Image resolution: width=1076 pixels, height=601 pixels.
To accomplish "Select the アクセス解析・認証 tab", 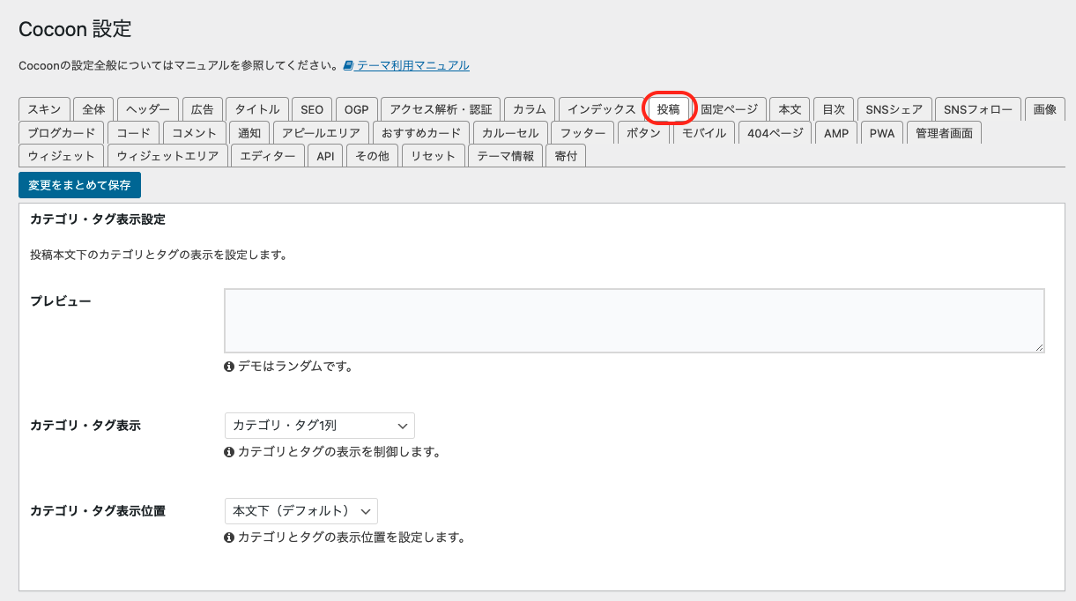I will coord(441,109).
